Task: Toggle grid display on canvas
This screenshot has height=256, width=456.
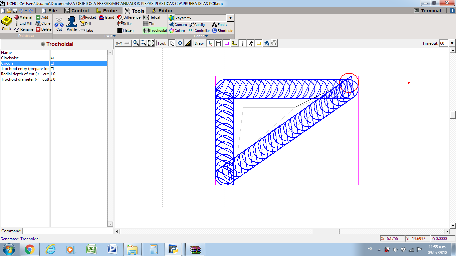Action: pyautogui.click(x=219, y=43)
